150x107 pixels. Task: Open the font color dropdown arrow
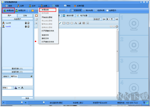tap(19, 88)
